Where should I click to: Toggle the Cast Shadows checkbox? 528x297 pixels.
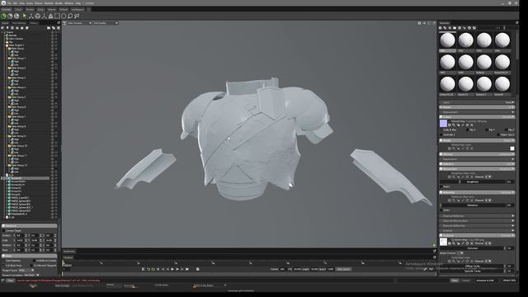(3, 261)
